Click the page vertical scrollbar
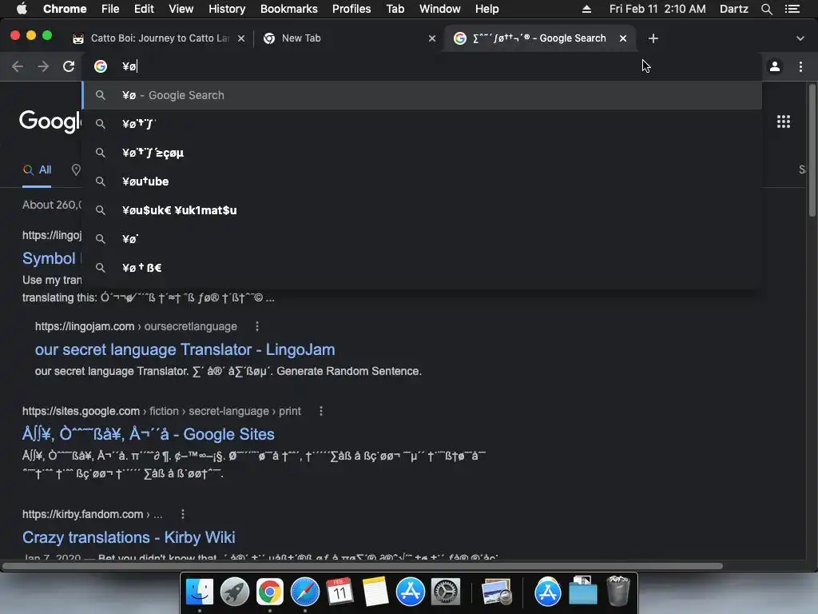The height and width of the screenshot is (614, 818). tap(812, 150)
